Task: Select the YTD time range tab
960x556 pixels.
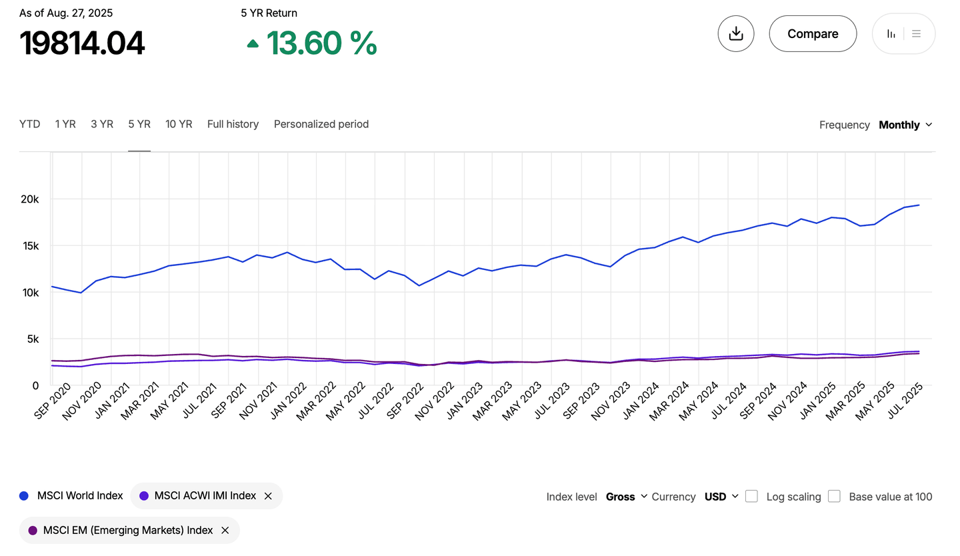Action: click(29, 124)
